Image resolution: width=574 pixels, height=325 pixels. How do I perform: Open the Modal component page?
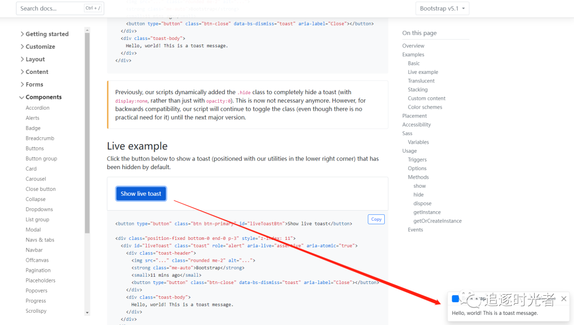tap(33, 230)
